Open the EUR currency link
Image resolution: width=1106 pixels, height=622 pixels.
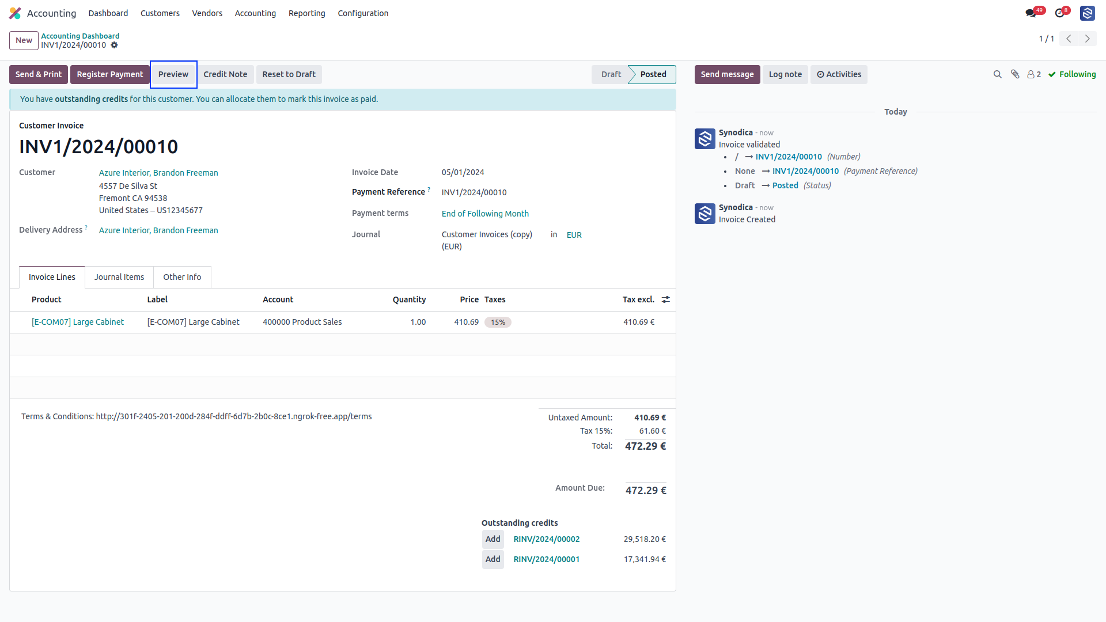point(574,235)
